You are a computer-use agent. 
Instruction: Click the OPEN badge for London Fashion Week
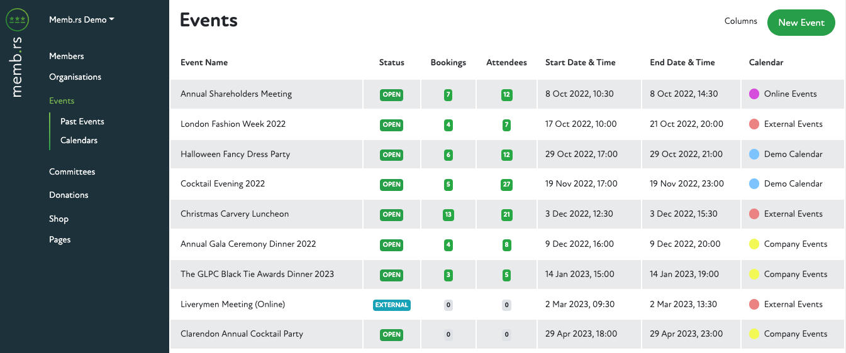click(391, 125)
